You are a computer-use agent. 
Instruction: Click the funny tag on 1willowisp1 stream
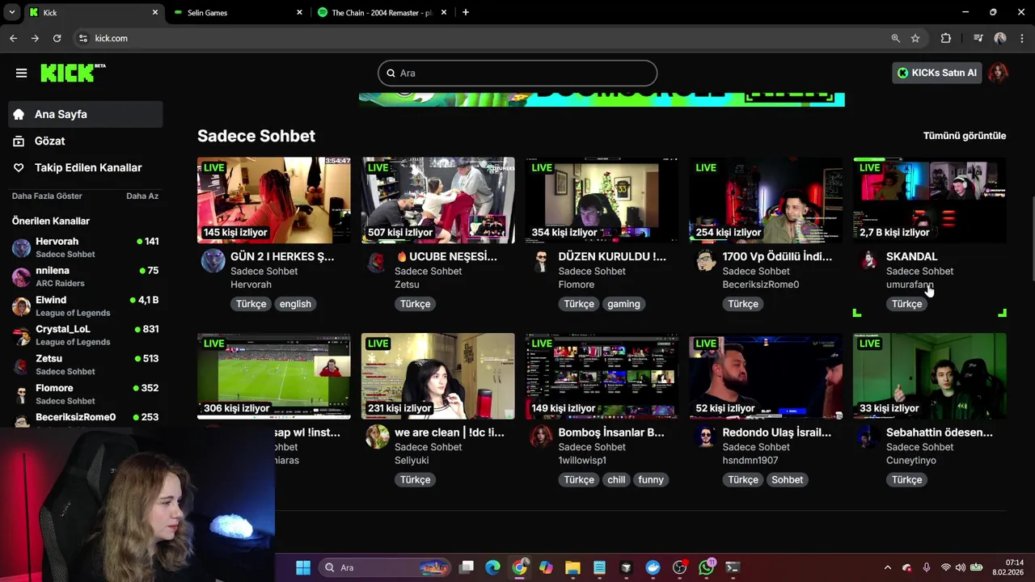point(651,480)
